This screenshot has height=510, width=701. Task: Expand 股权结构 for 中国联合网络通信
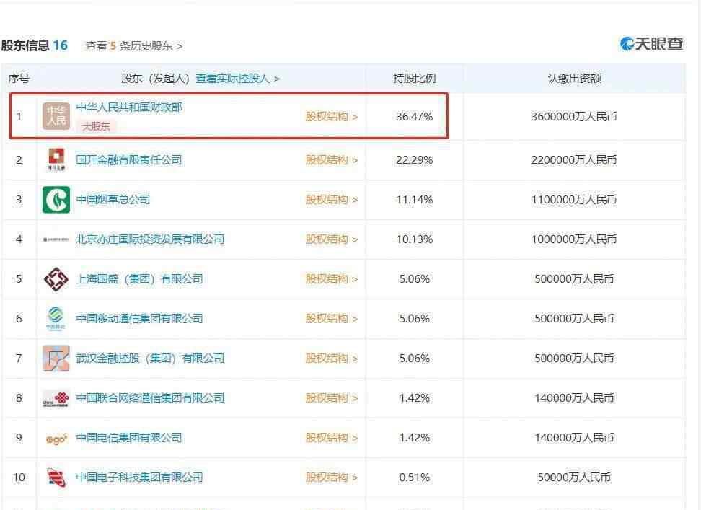click(332, 397)
